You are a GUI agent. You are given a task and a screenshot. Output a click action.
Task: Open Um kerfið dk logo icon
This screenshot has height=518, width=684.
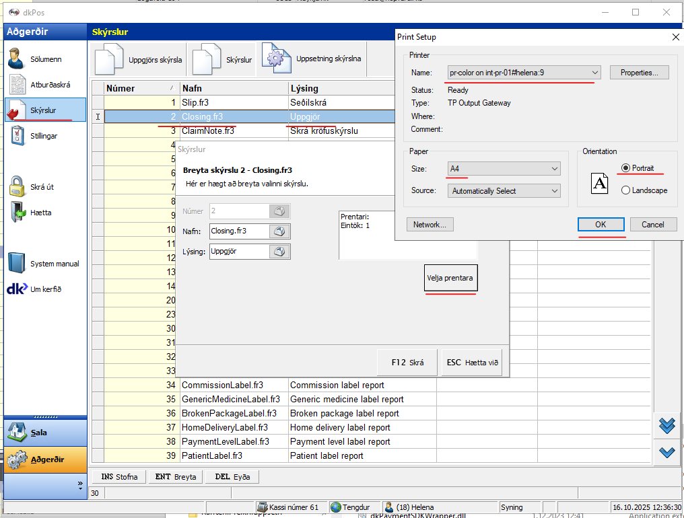tap(17, 289)
